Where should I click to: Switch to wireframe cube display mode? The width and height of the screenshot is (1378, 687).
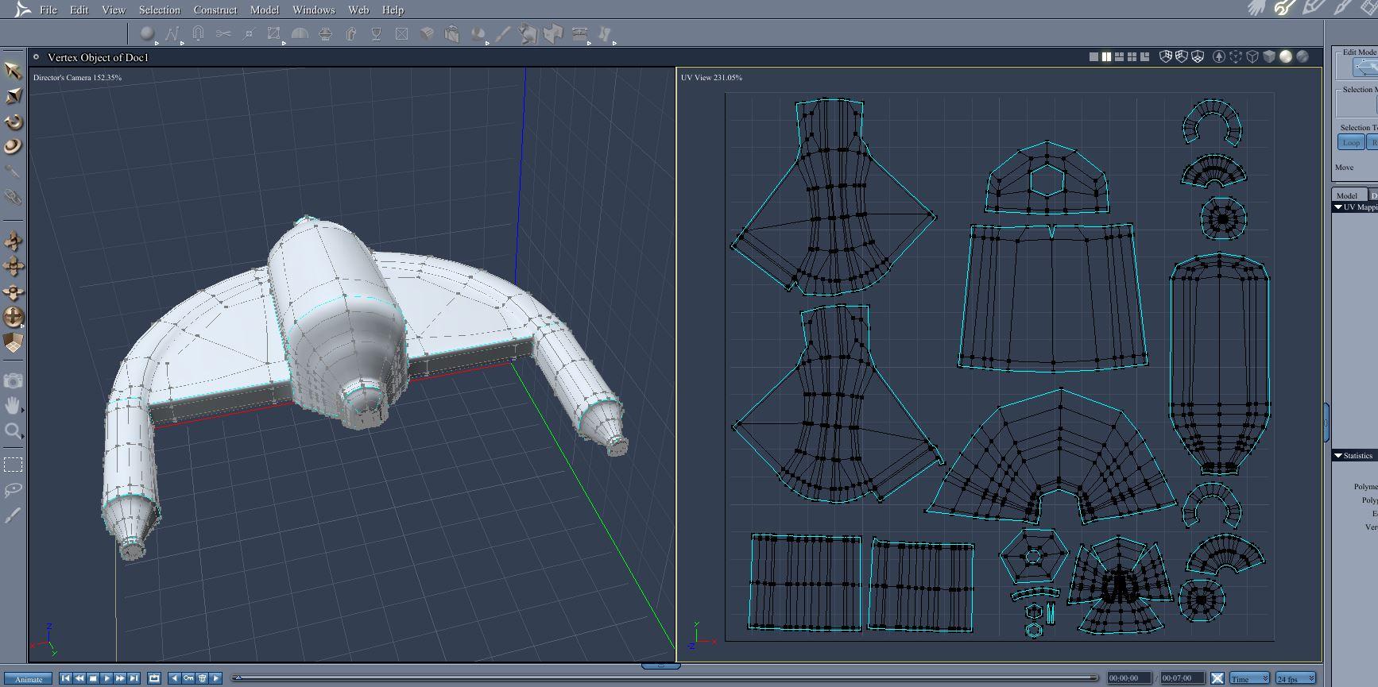1252,56
